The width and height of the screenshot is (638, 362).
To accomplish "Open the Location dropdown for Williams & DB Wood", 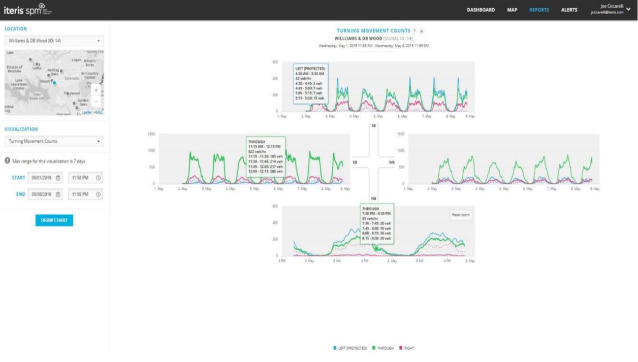I will click(x=54, y=41).
